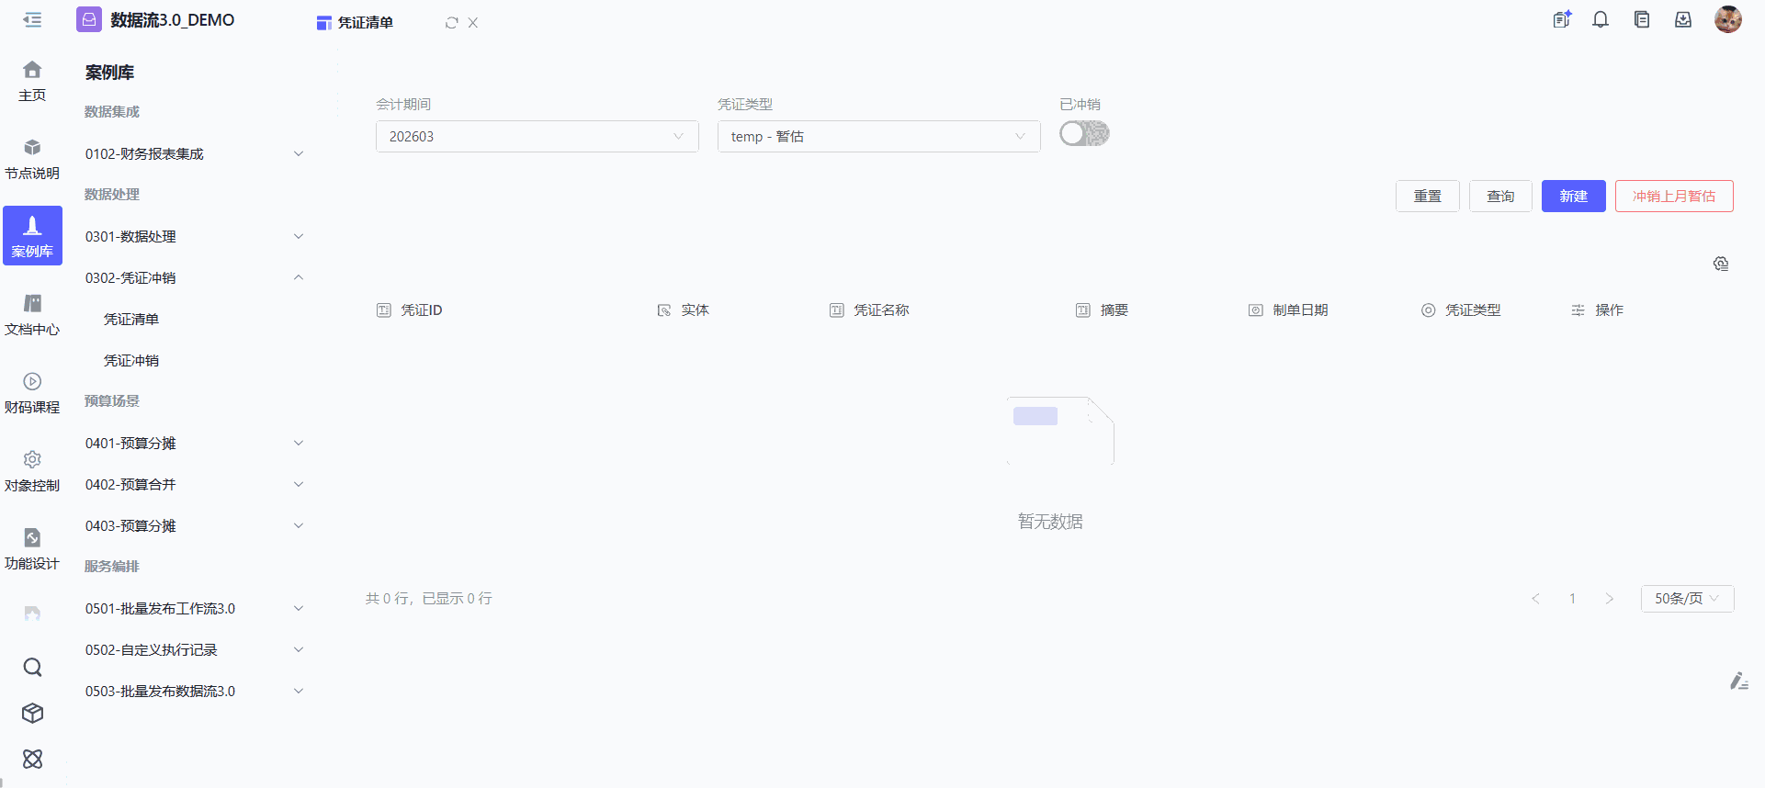The image size is (1765, 788).
Task: Click the sidebar search magnifier icon
Action: click(32, 668)
